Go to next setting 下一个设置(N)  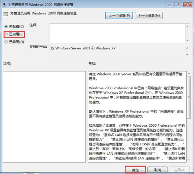click(149, 16)
